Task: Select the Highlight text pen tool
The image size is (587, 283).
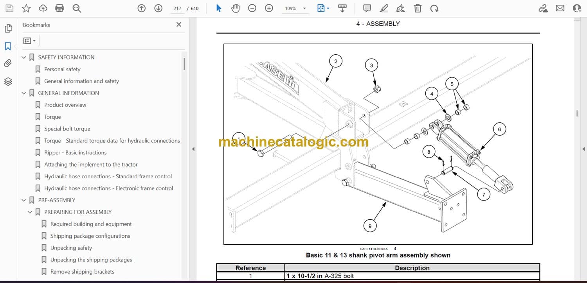Action: 384,8
